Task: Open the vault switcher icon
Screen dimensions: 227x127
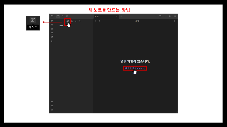Action: 52,102
